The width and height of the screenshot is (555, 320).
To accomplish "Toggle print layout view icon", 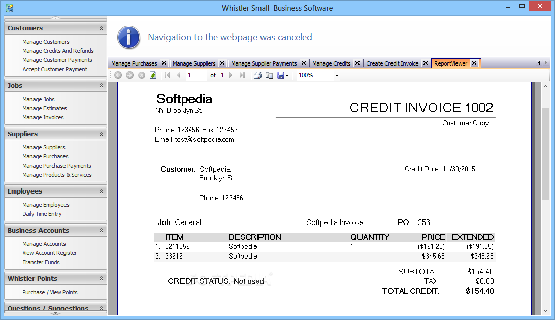I will (269, 75).
